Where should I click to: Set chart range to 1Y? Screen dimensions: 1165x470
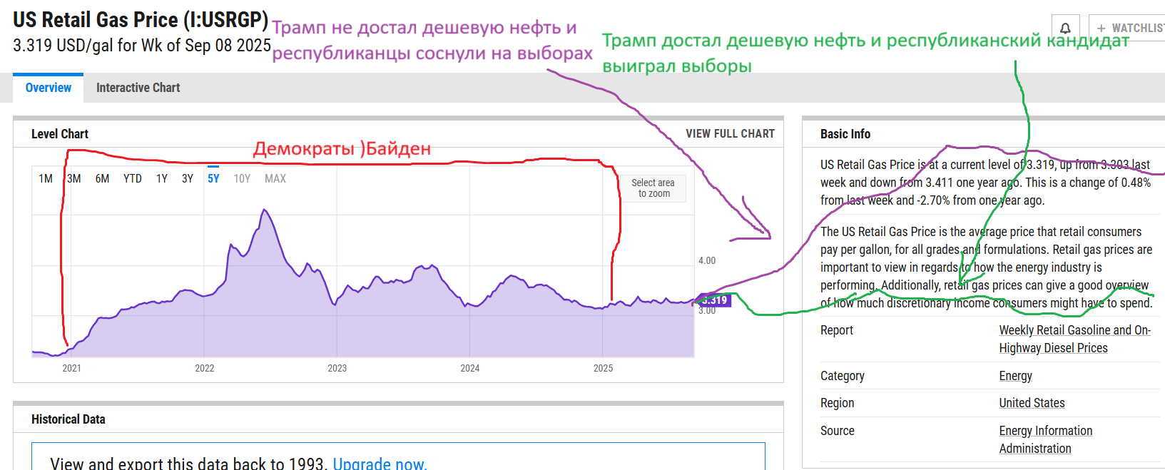tap(162, 178)
